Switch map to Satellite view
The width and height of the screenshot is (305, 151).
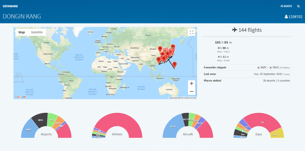pyautogui.click(x=37, y=32)
